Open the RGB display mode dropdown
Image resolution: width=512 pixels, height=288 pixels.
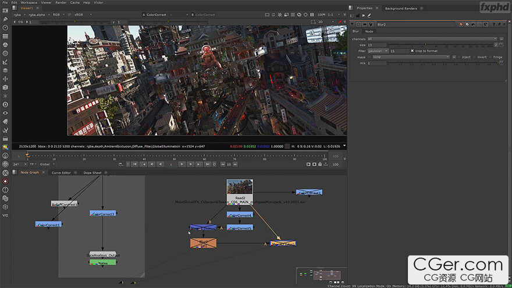click(x=58, y=15)
